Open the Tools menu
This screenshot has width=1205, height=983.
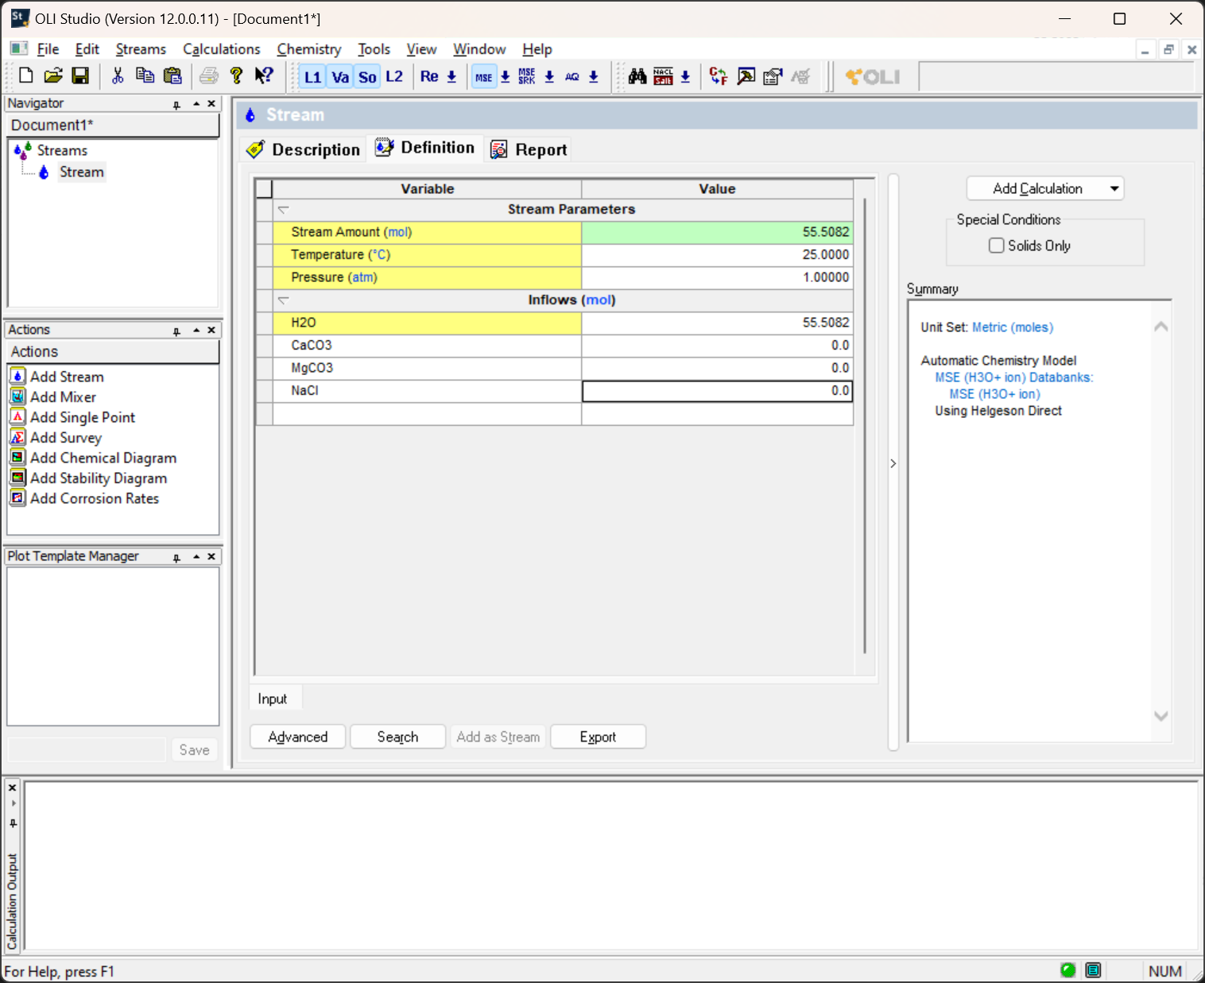pyautogui.click(x=374, y=49)
